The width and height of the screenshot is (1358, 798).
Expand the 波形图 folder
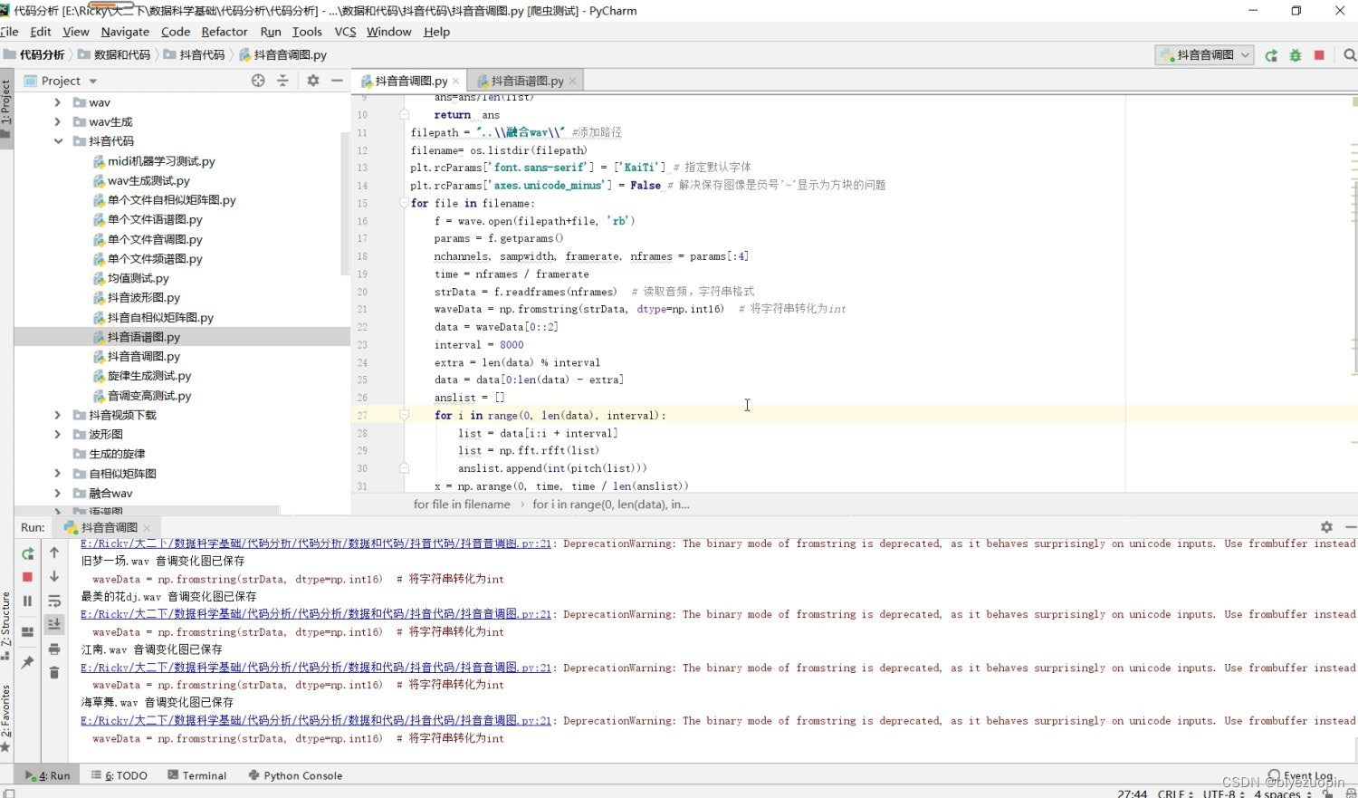pyautogui.click(x=58, y=435)
